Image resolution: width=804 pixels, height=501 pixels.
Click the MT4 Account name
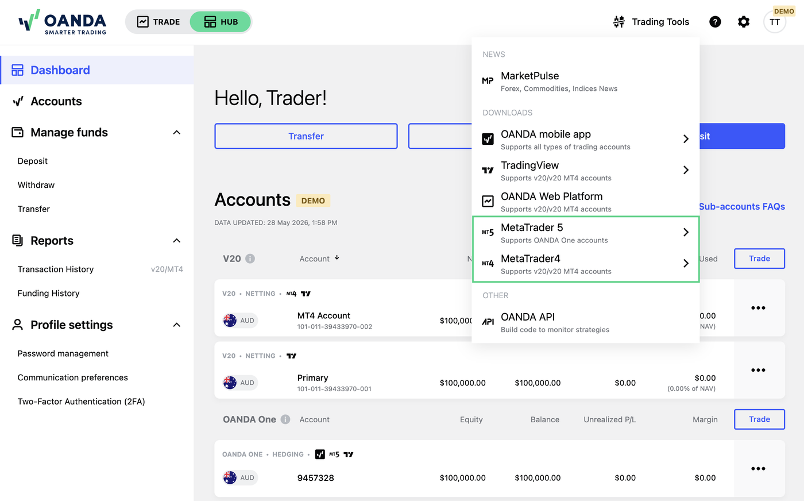324,316
